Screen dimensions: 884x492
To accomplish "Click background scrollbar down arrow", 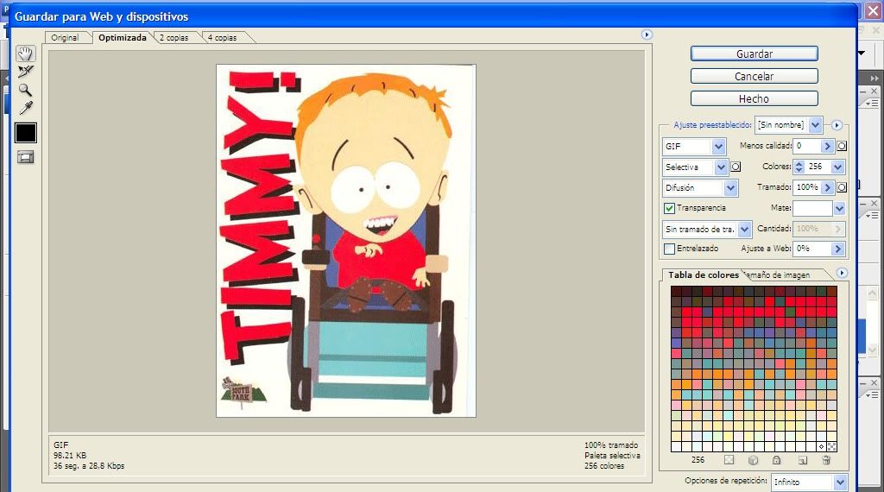I will point(872,350).
